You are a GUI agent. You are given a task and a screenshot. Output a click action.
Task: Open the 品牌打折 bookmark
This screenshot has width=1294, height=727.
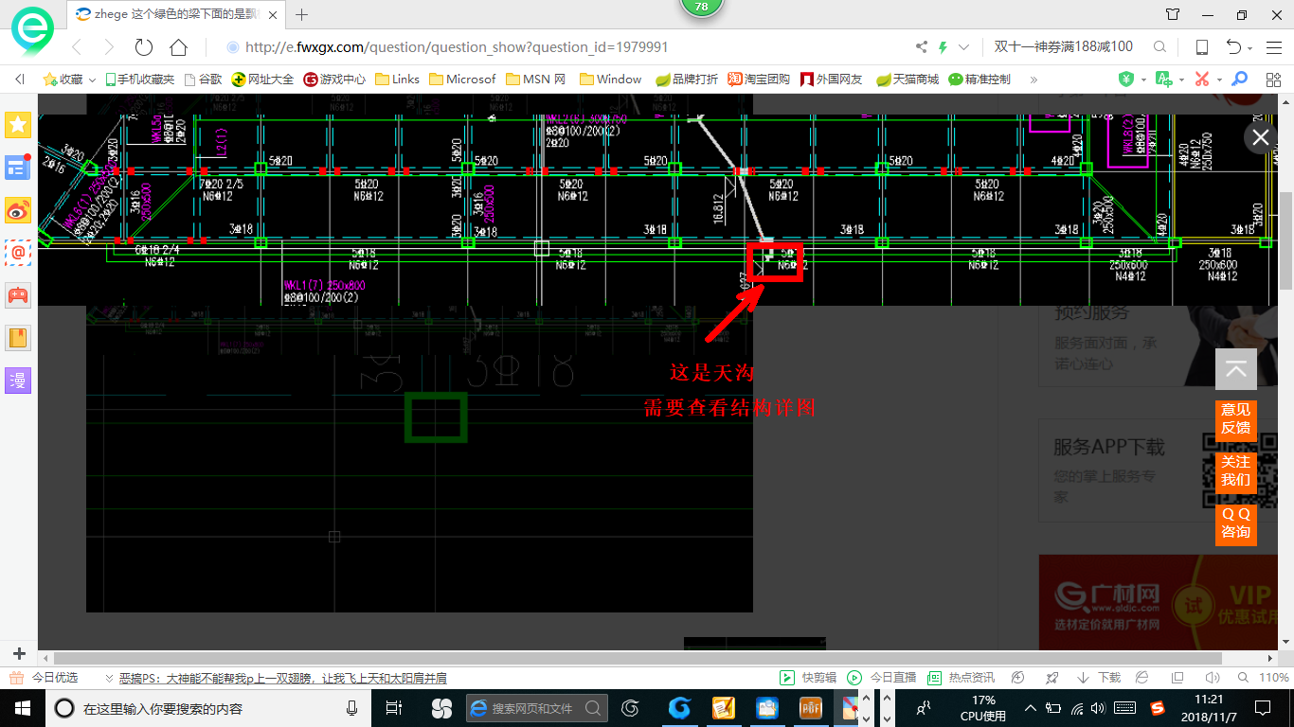687,80
